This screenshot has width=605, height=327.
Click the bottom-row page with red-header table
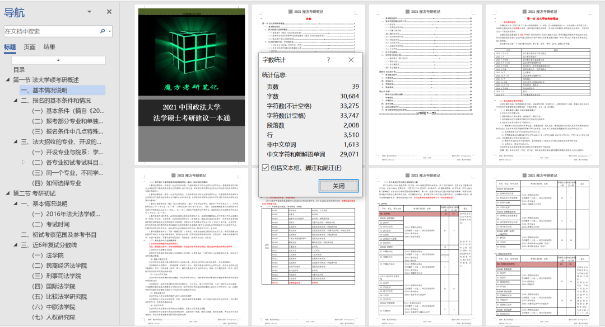coord(425,247)
